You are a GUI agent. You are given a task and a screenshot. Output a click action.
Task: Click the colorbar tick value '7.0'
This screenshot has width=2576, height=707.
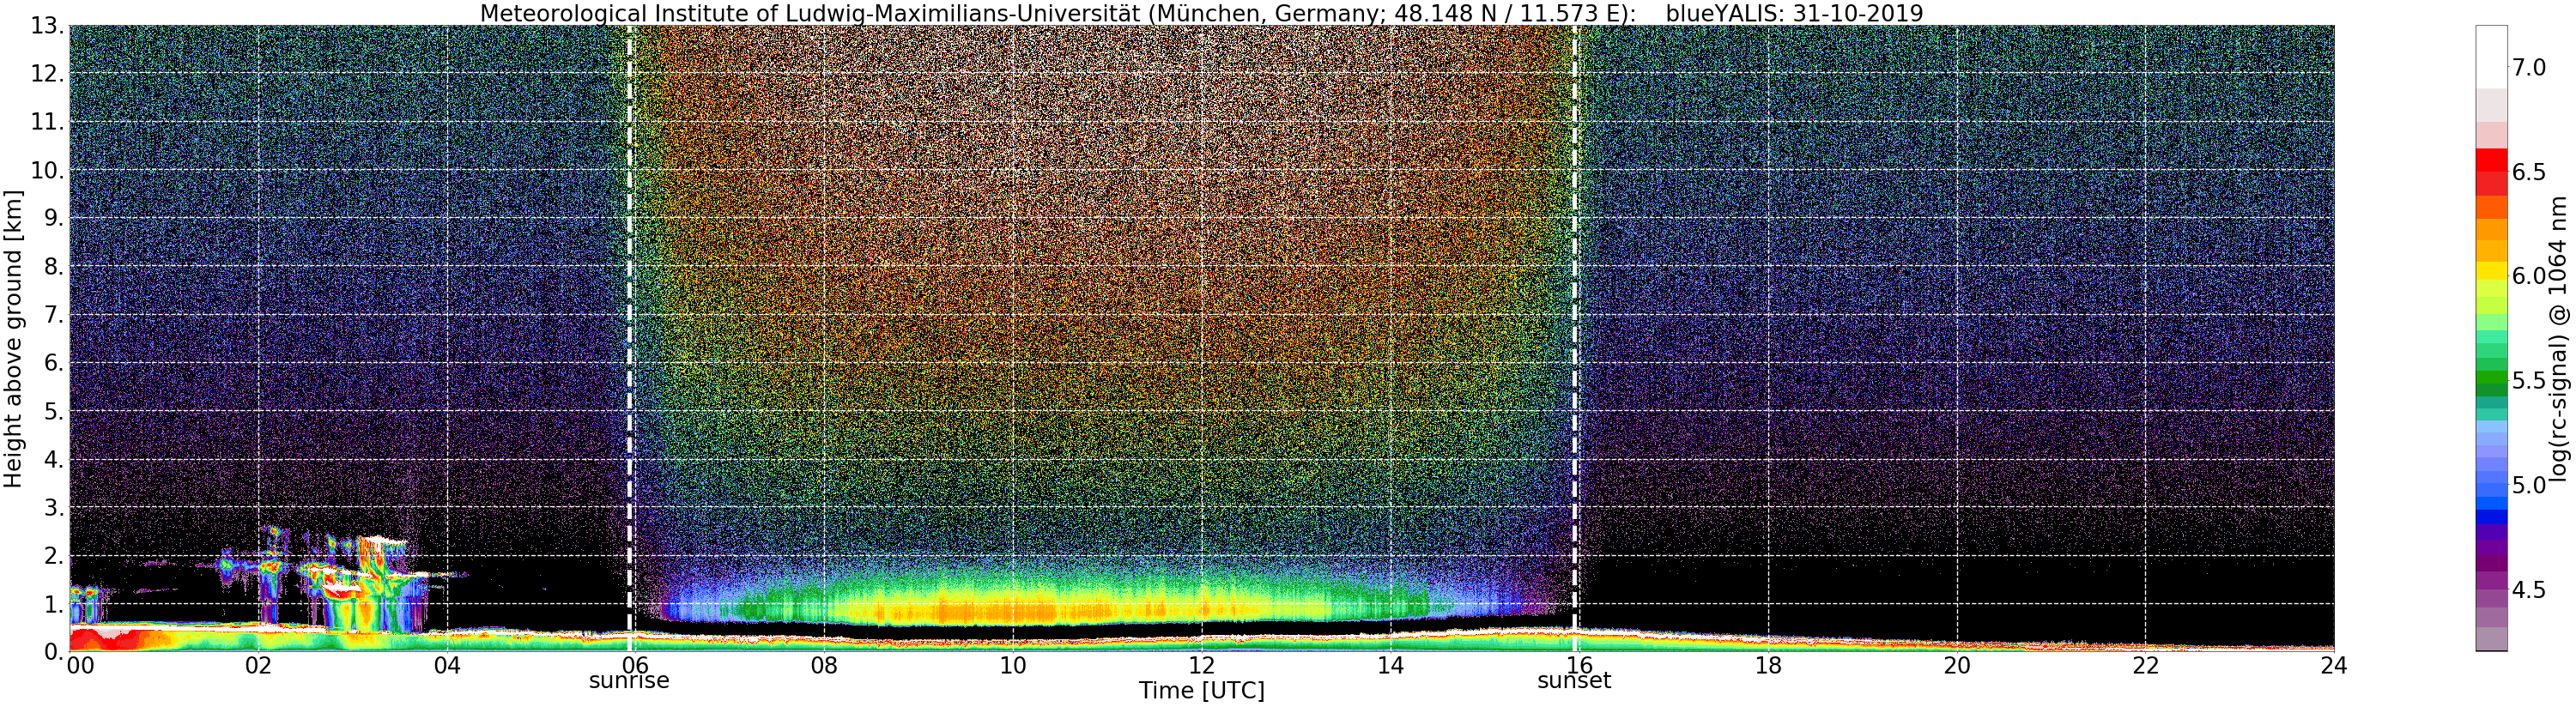point(2529,68)
